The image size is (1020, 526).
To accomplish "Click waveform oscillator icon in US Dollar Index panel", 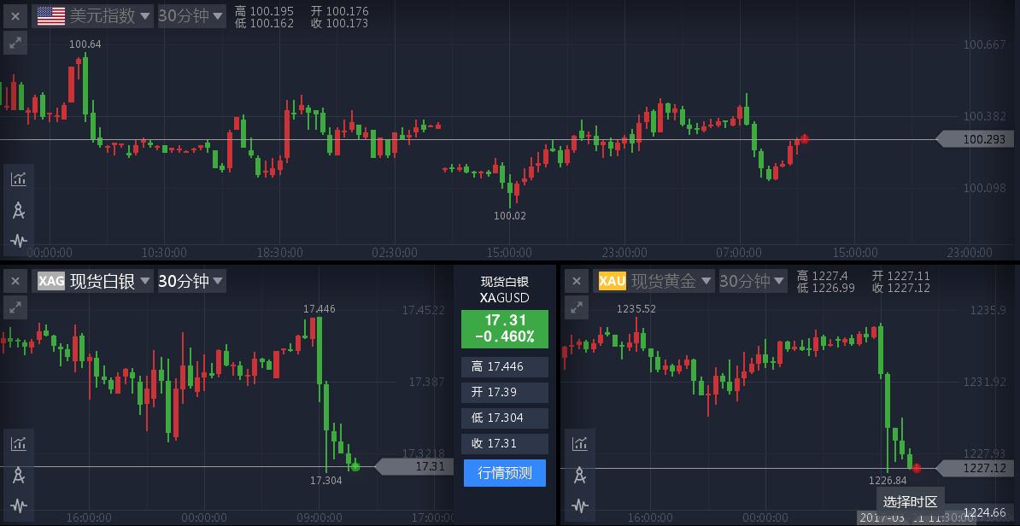I will (x=19, y=240).
